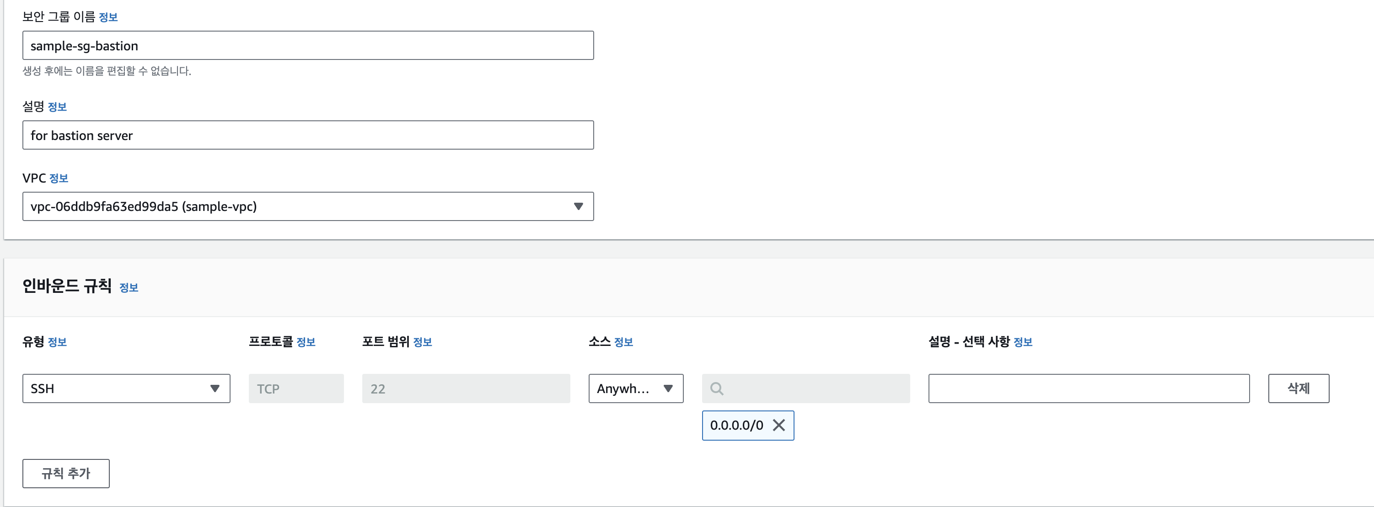Open 정보 link next to 포트 범위 column
This screenshot has width=1374, height=507.
[x=423, y=342]
